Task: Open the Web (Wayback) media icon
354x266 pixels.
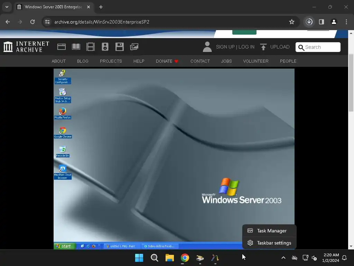Action: (62, 47)
